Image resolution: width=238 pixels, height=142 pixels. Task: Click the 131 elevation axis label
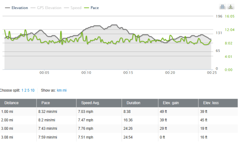coord(219,33)
